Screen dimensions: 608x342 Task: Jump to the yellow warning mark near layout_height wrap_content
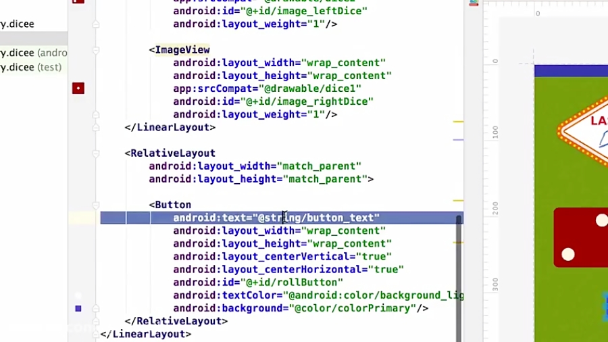(x=458, y=243)
